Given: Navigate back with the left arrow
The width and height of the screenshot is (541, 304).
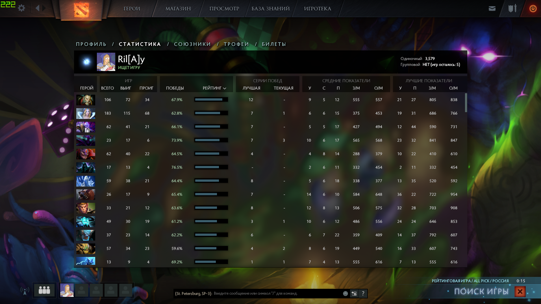Looking at the screenshot, I should tap(37, 8).
